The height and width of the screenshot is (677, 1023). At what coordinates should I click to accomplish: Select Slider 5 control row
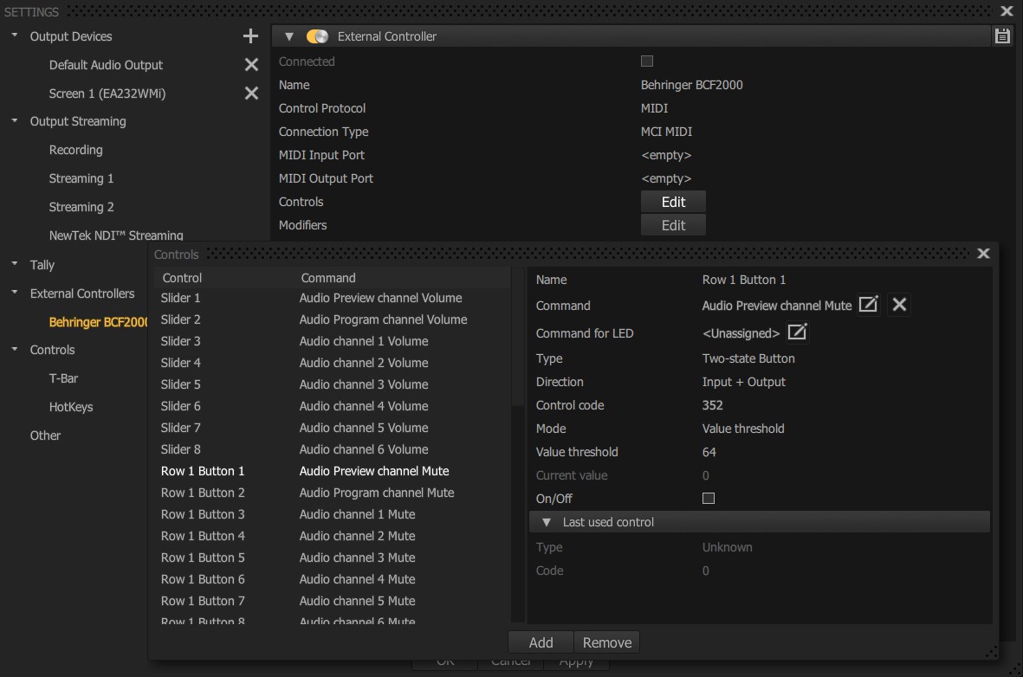(x=333, y=384)
